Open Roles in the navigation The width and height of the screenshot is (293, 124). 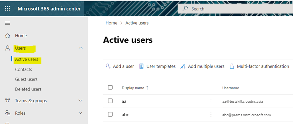coord(21,113)
